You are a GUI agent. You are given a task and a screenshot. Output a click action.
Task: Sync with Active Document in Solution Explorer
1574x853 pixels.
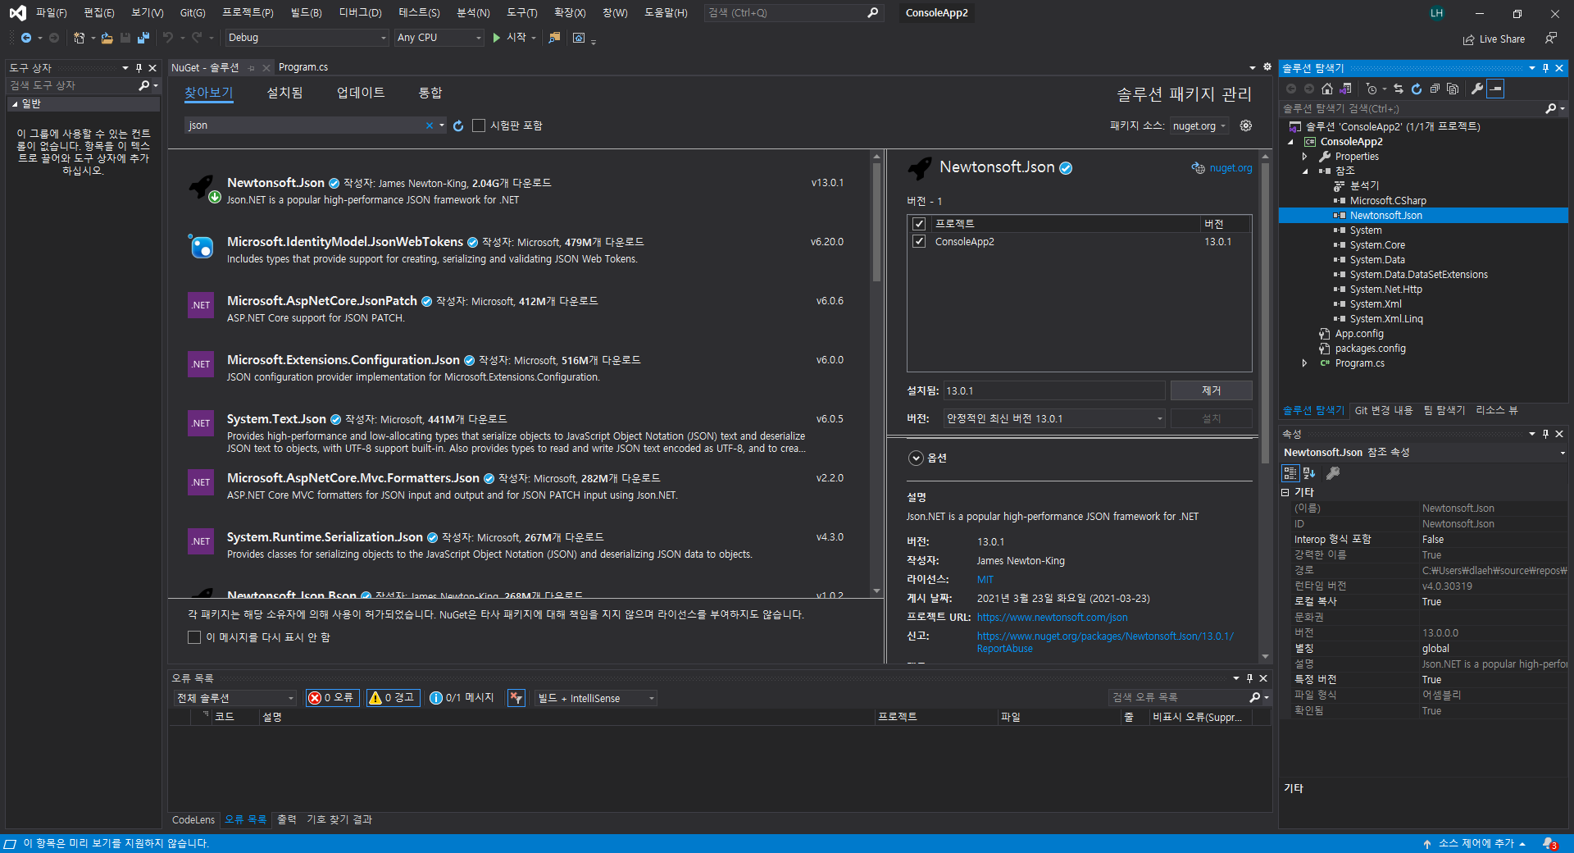[1399, 89]
